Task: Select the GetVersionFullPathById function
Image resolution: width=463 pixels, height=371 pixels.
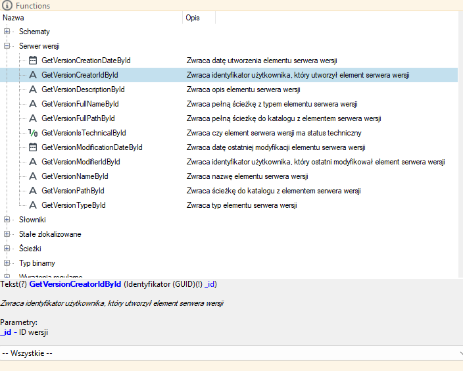Action: point(78,118)
